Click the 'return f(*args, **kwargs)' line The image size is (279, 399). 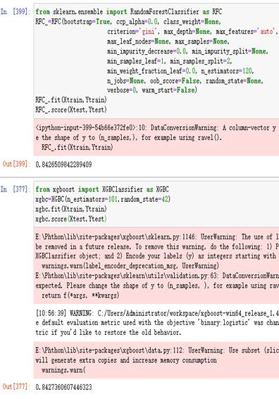80,296
